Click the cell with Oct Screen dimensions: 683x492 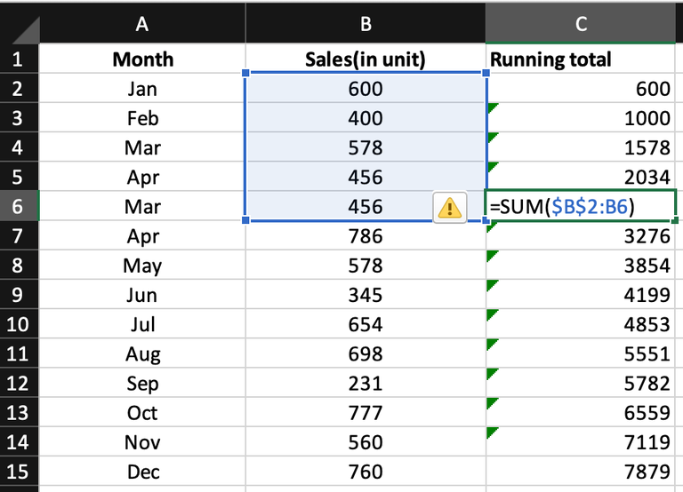click(x=142, y=412)
